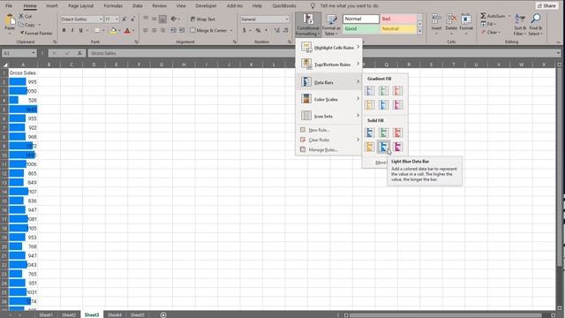
Task: Toggle align left
Action: pyautogui.click(x=146, y=31)
